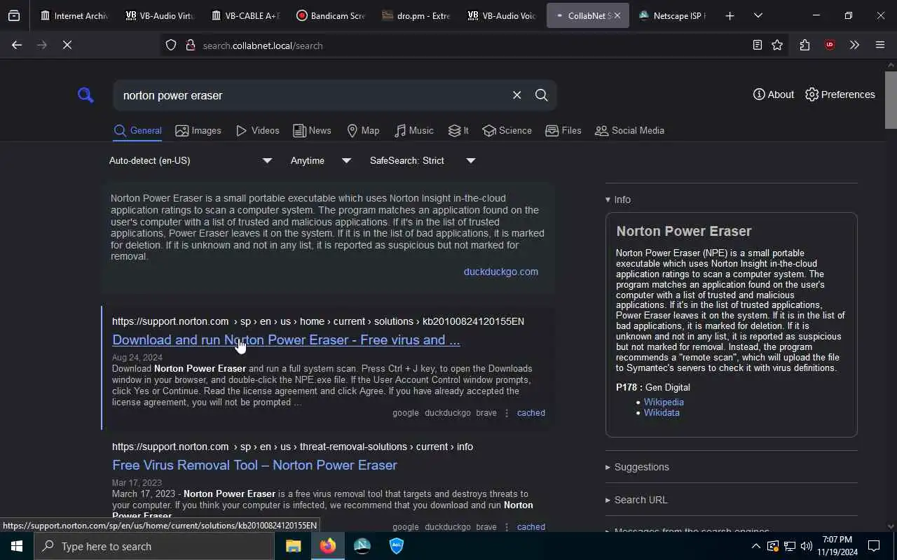Click the SearXNG magnifier logo icon
Screen dimensions: 897x560
[85, 95]
